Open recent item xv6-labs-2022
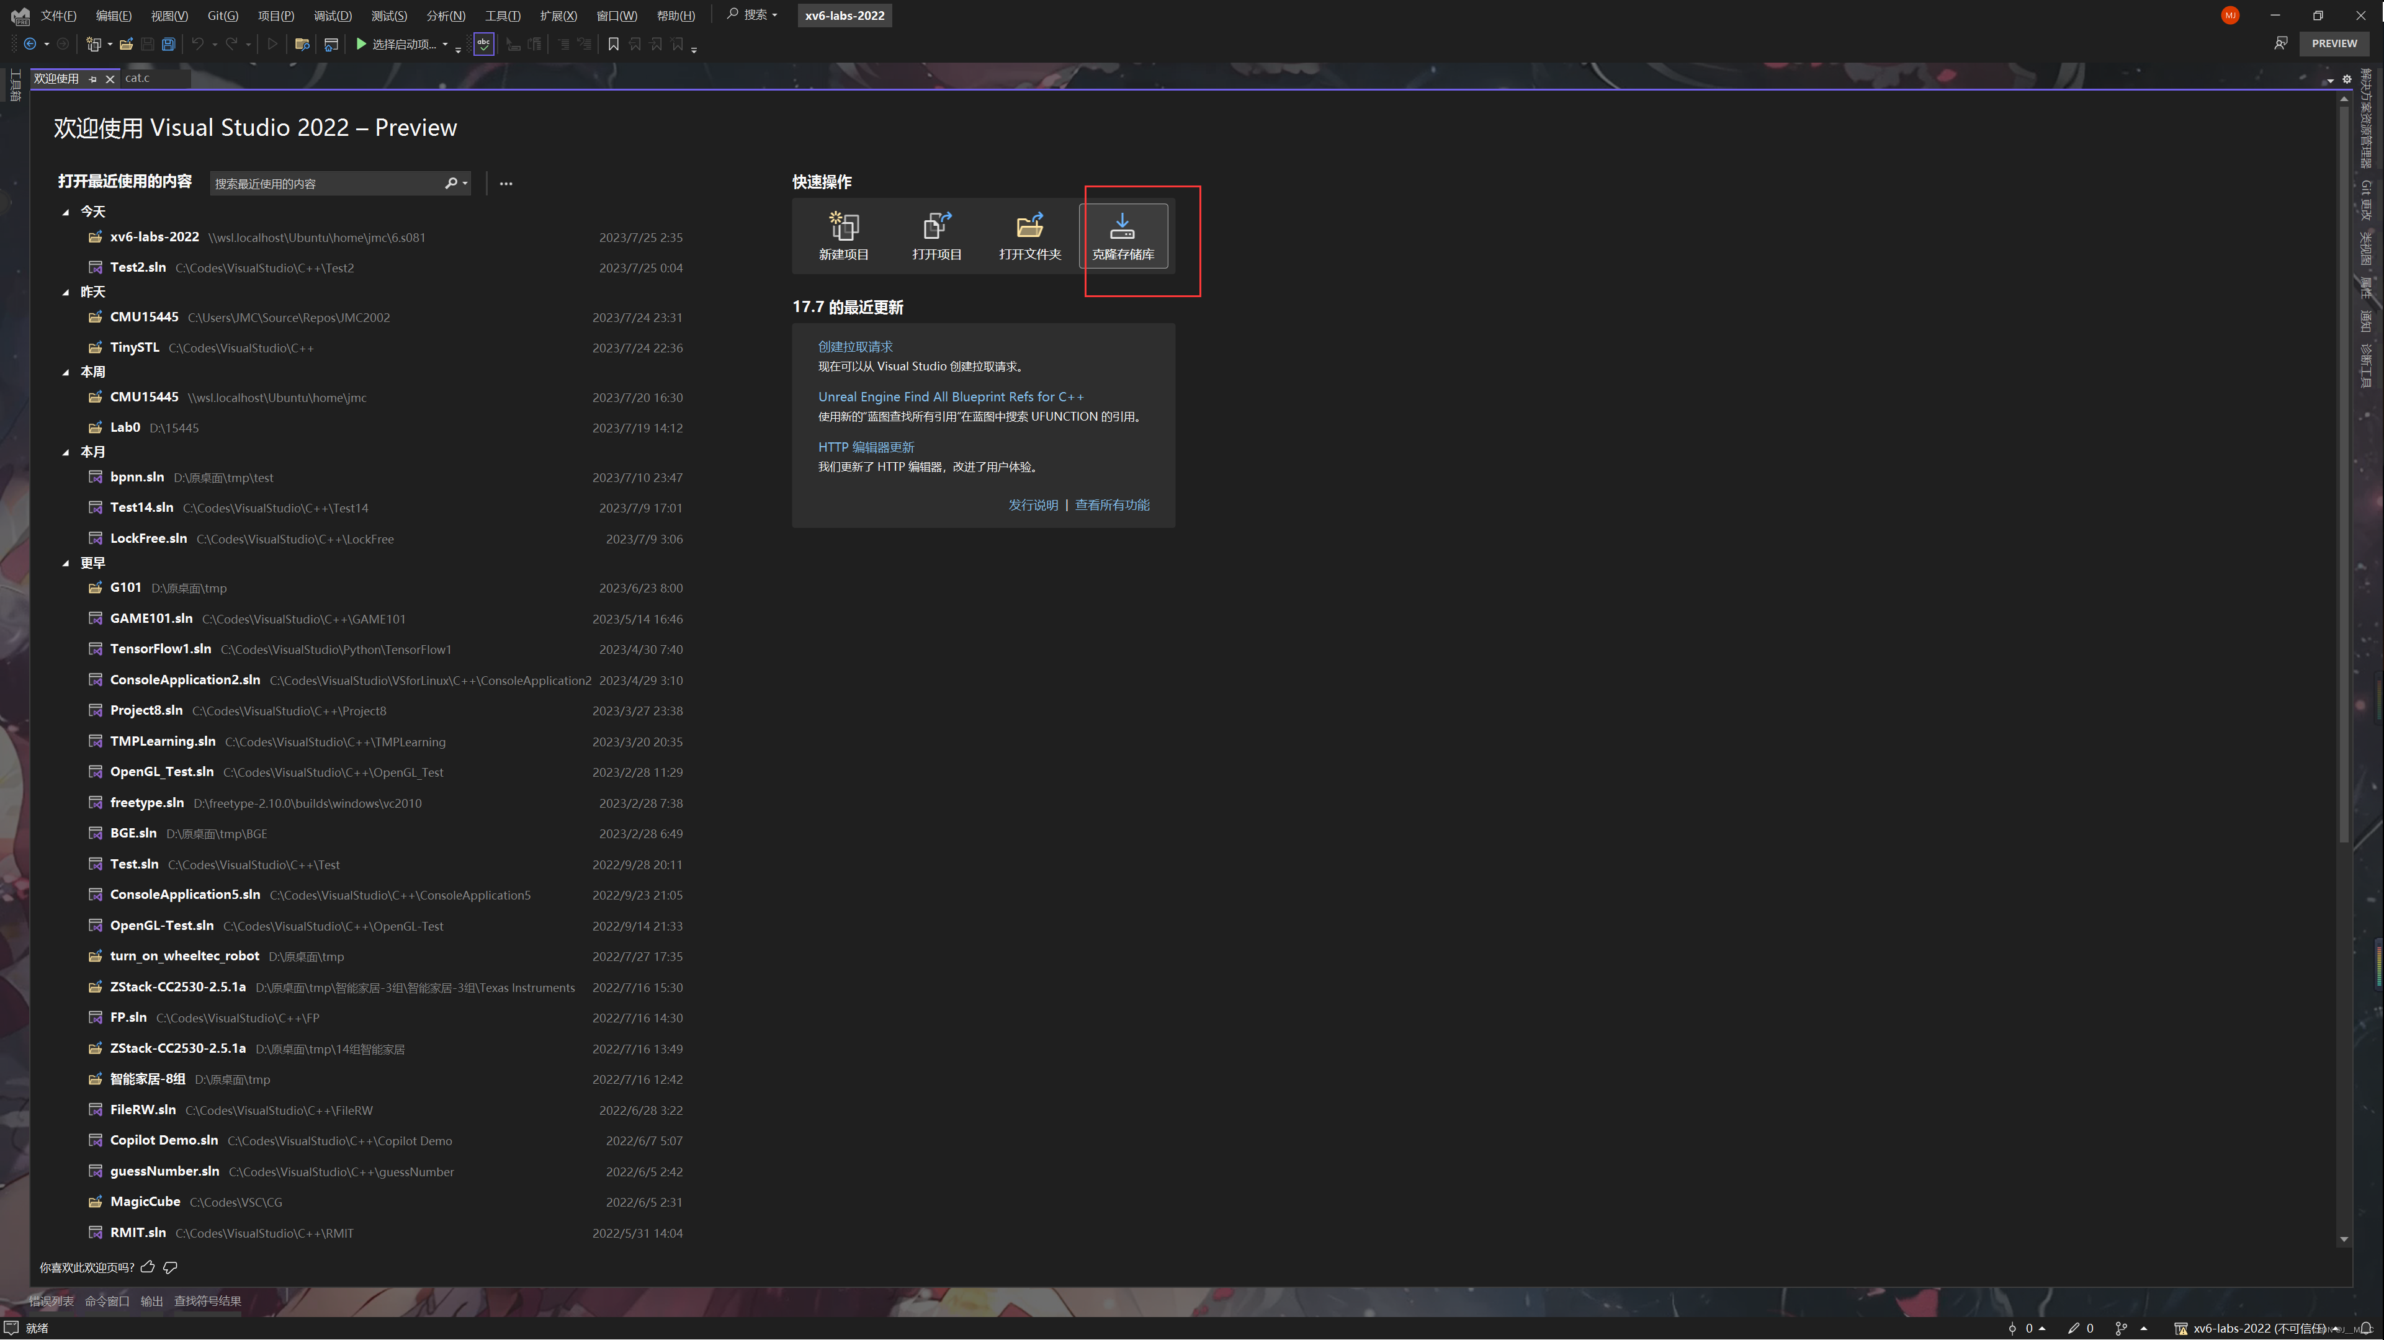This screenshot has height=1340, width=2384. [385, 237]
